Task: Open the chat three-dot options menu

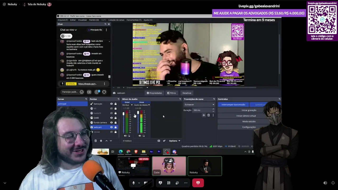Action: [x=106, y=30]
